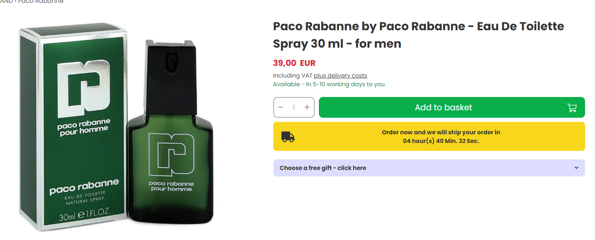Screen dimensions: 595x240
Task: Click the green availability delivery text
Action: coord(328,84)
